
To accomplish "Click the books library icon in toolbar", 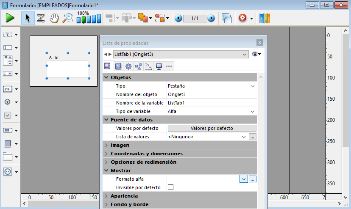I will coord(265,18).
